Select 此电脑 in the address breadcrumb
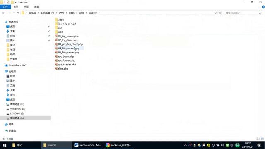Screen dimensions: 265x149 click(x=32, y=13)
